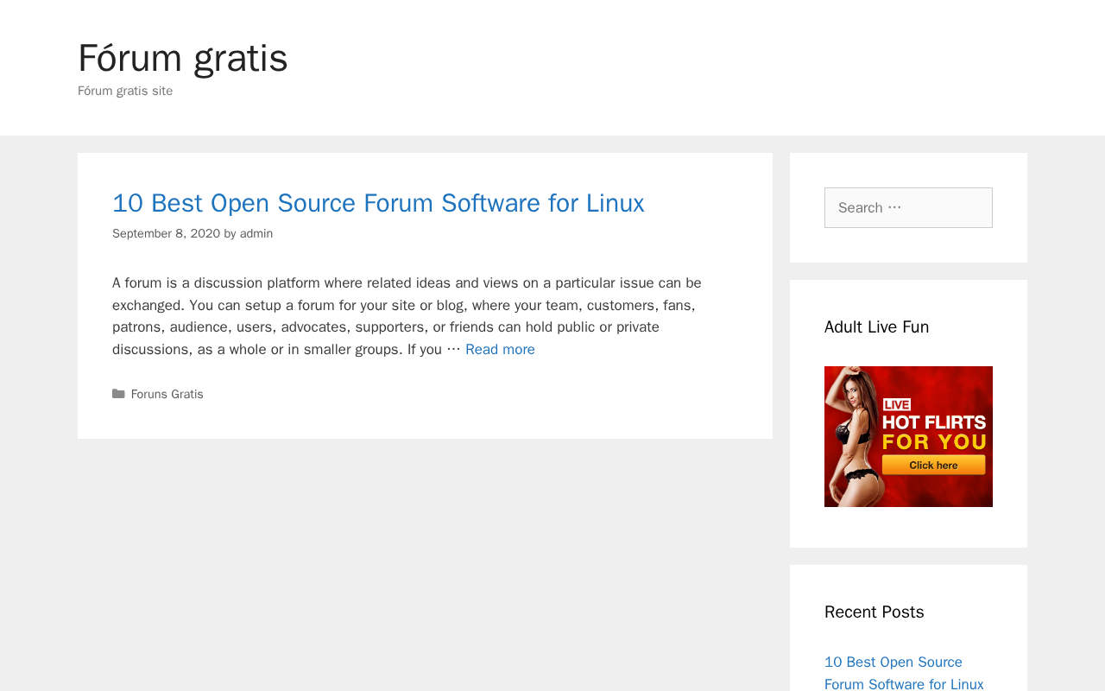Click the word by in post byline
This screenshot has width=1105, height=691.
(x=230, y=233)
